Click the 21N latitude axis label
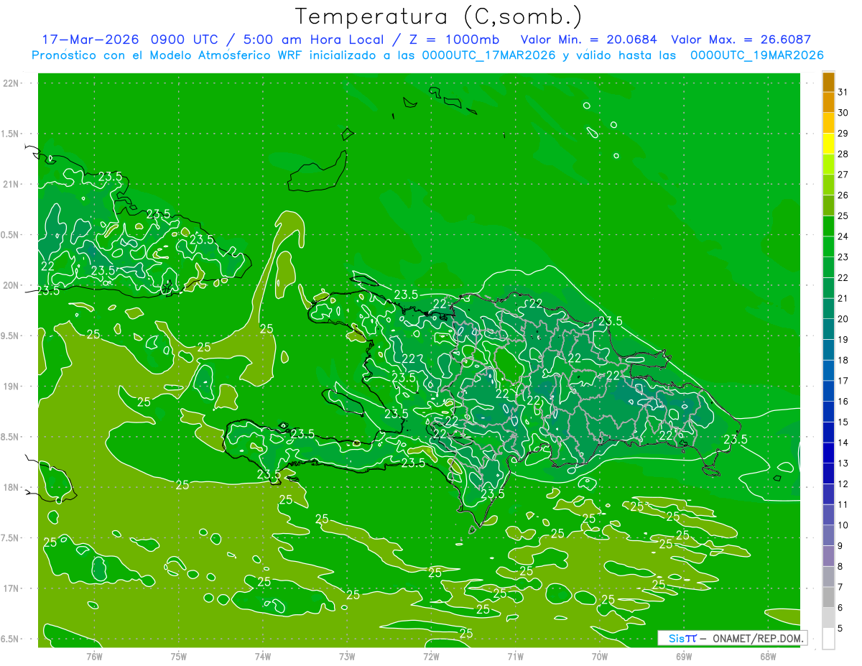The image size is (862, 666). click(x=11, y=185)
